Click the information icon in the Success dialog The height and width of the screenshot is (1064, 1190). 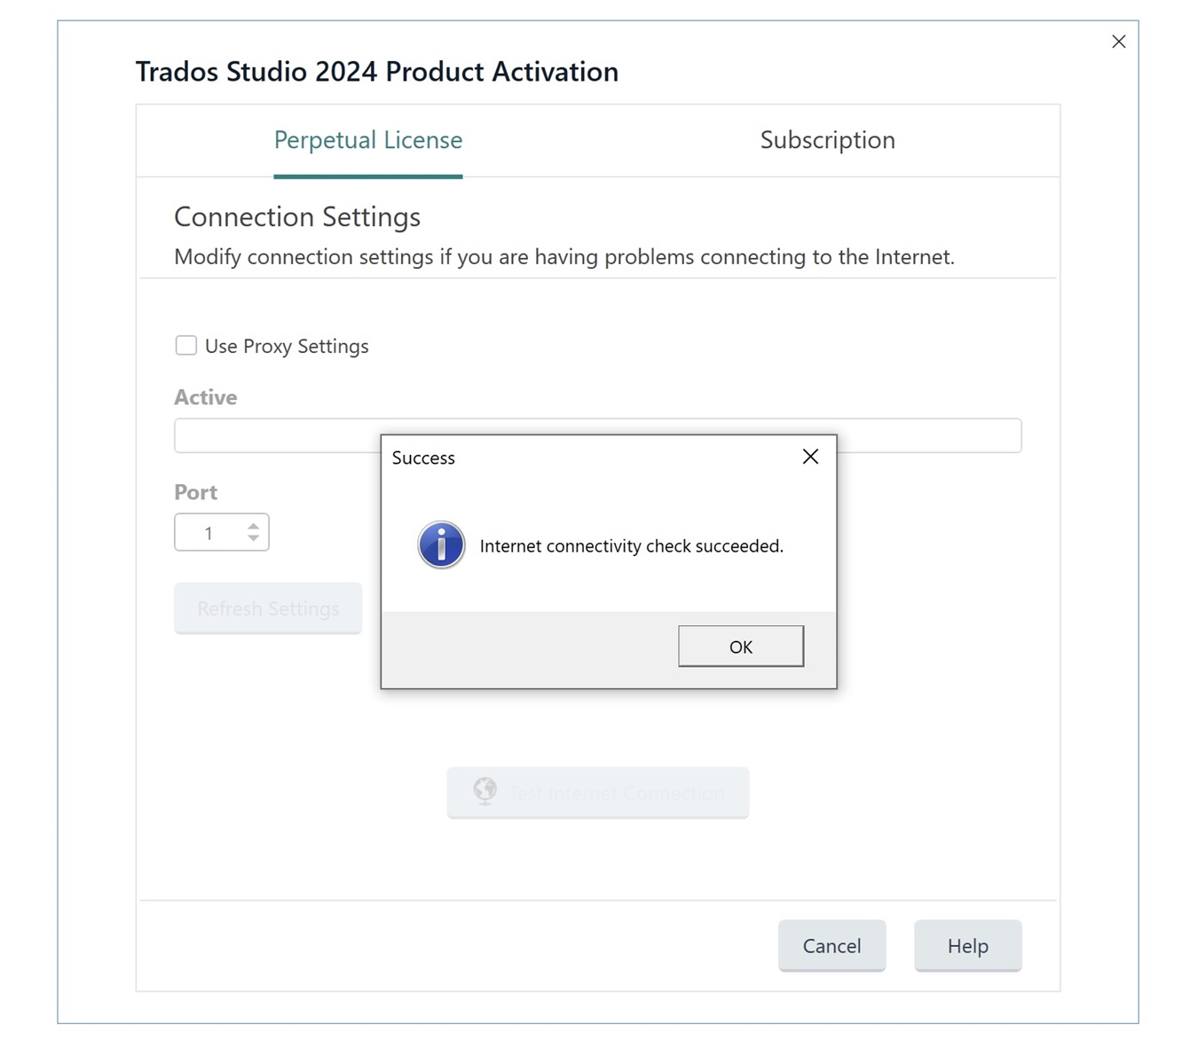[x=439, y=544]
